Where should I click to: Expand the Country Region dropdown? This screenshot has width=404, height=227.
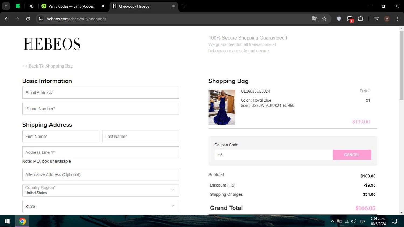pyautogui.click(x=100, y=191)
